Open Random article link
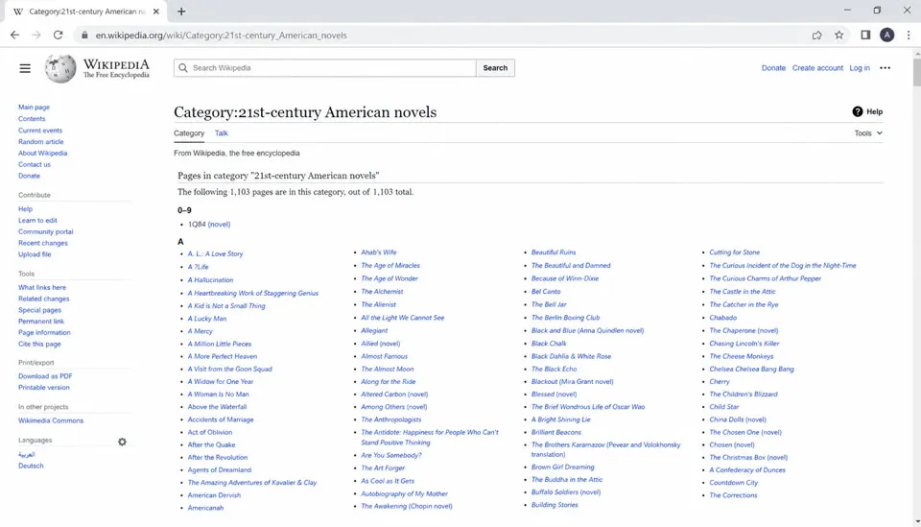Viewport: 921px width, 527px height. coord(41,142)
